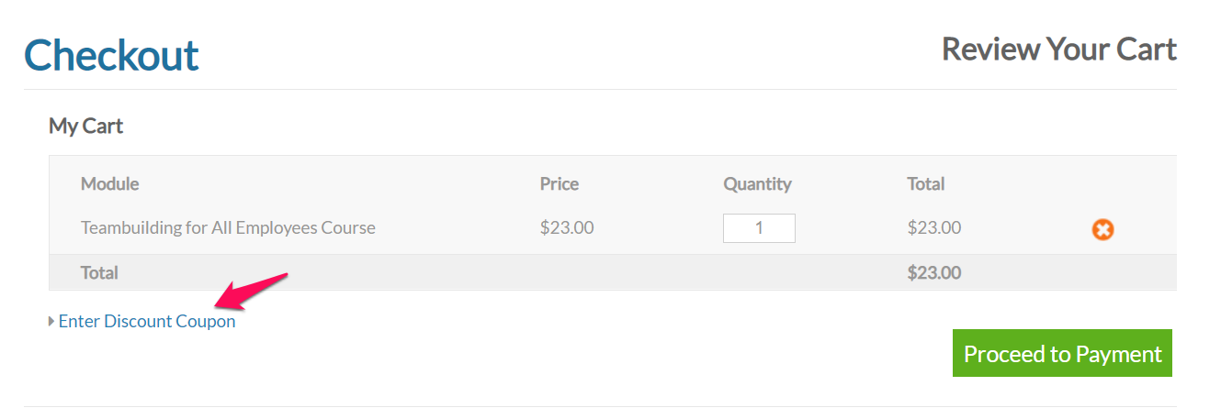1221x408 pixels.
Task: Click the $23.00 unit price cell
Action: (567, 227)
